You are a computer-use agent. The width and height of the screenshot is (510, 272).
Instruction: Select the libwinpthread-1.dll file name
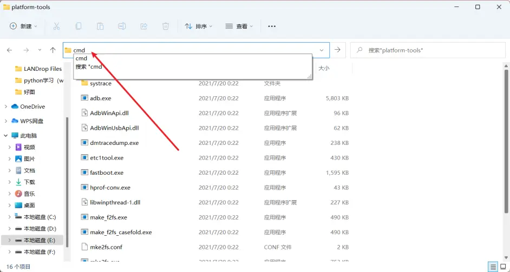point(115,202)
